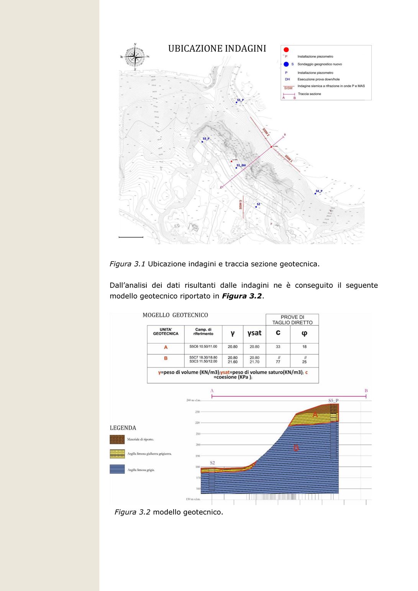Click the compass rose on the map
Screen dimensions: 418x591
pos(134,57)
